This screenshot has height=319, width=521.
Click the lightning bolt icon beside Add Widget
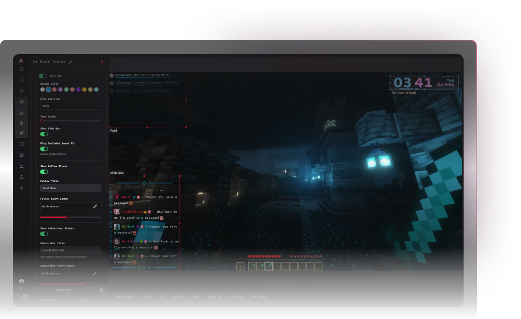pyautogui.click(x=101, y=290)
